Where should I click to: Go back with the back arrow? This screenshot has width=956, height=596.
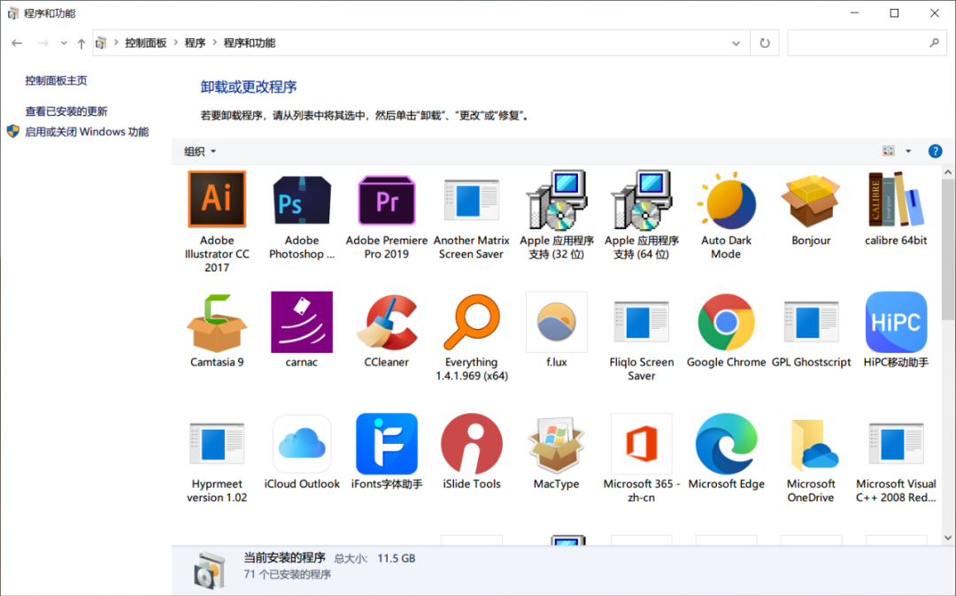coord(17,43)
